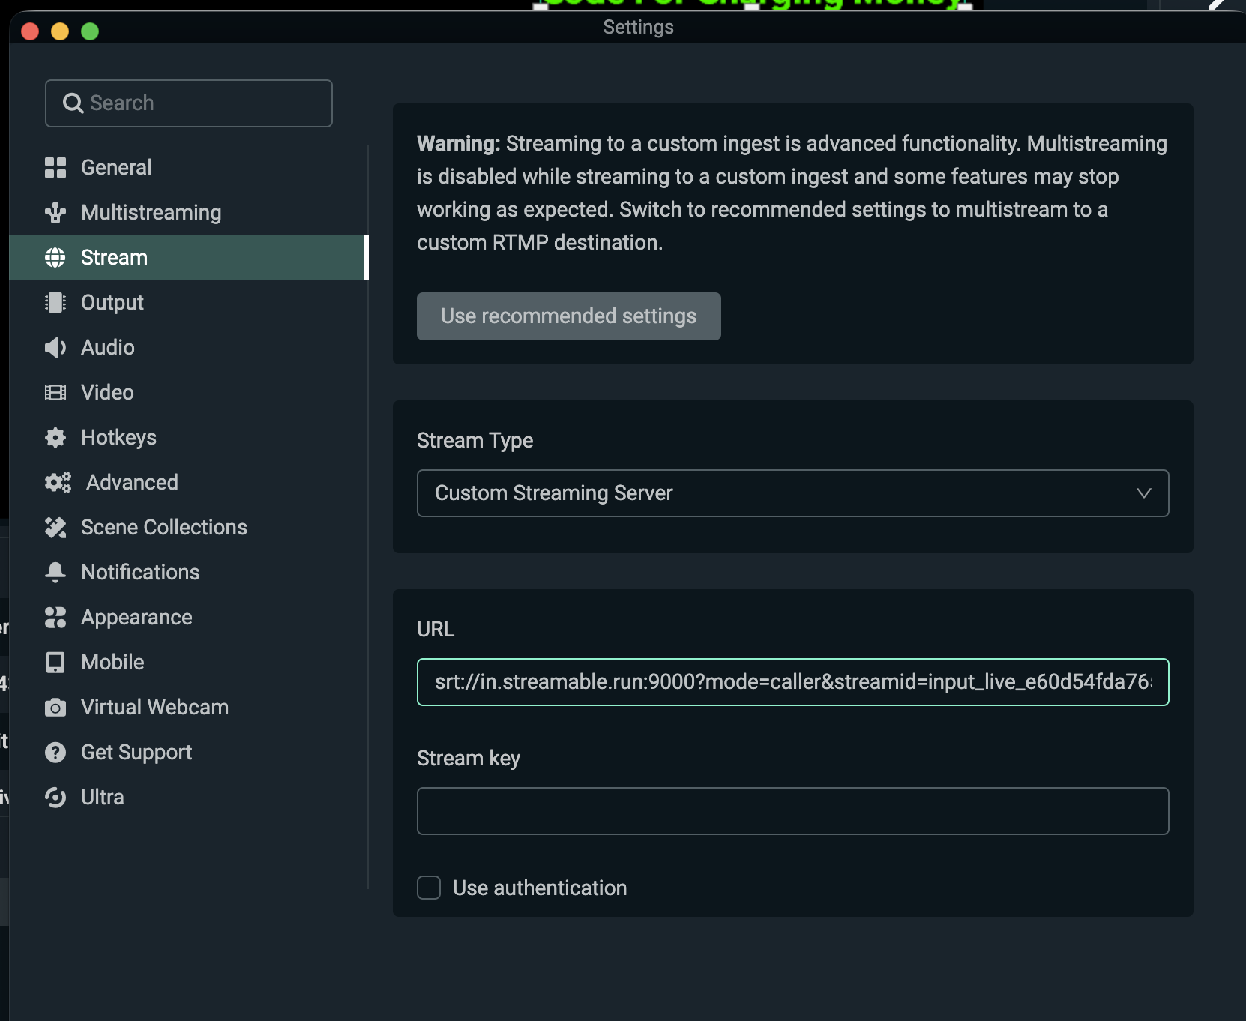Image resolution: width=1246 pixels, height=1021 pixels.
Task: Open the Ultra section
Action: click(x=189, y=798)
